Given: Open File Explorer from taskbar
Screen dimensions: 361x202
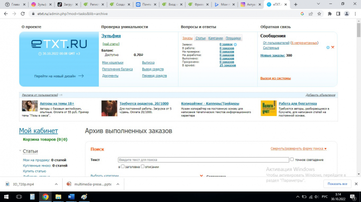Looking at the screenshot, I should (x=58, y=196).
